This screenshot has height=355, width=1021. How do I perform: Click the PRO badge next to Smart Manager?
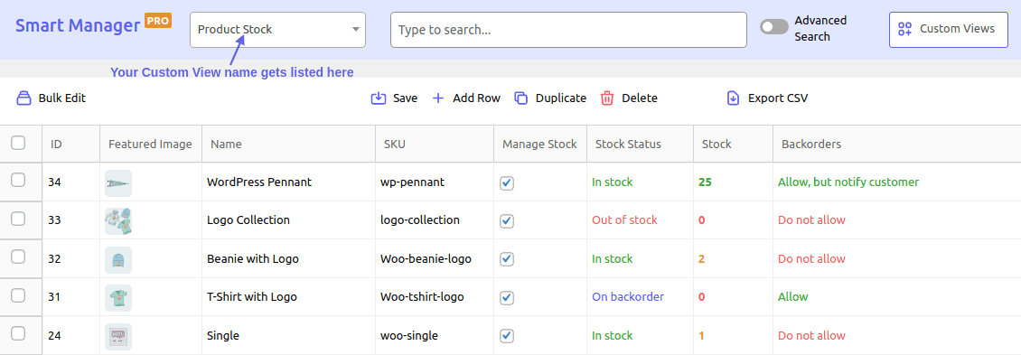pos(158,21)
